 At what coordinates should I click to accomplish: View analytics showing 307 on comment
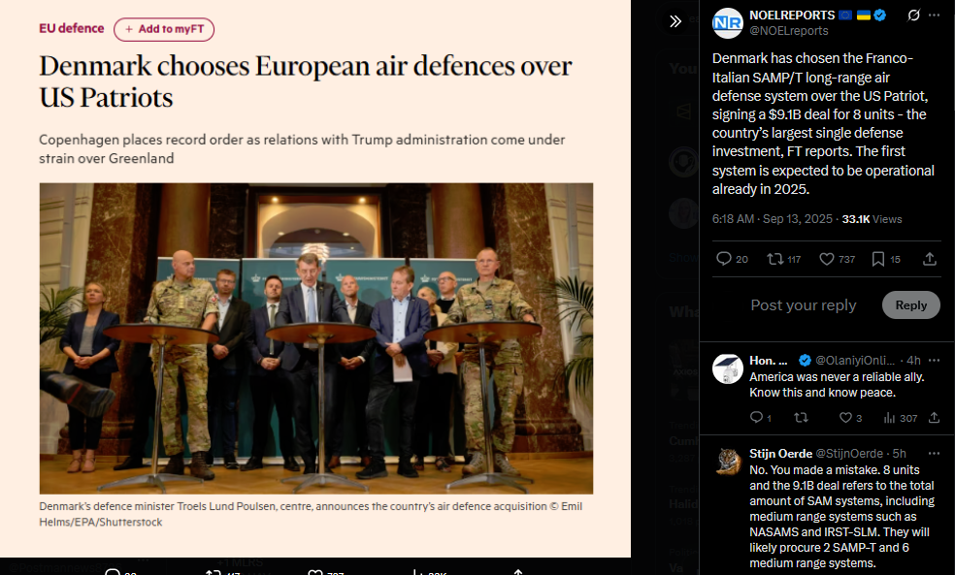coord(901,417)
